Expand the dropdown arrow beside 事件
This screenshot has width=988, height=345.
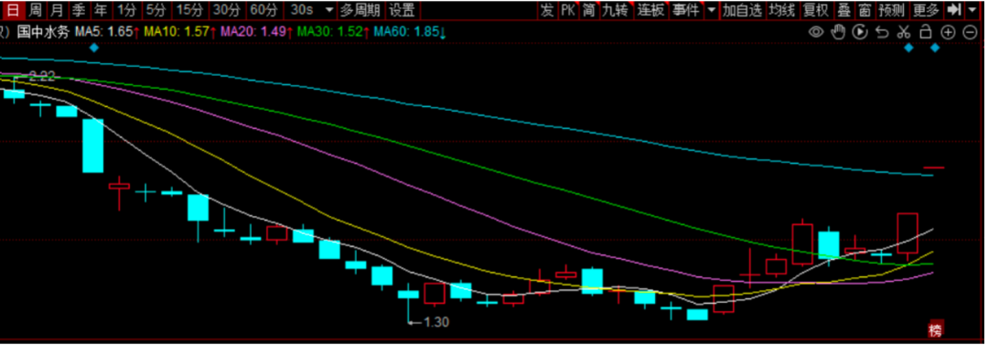coord(712,11)
